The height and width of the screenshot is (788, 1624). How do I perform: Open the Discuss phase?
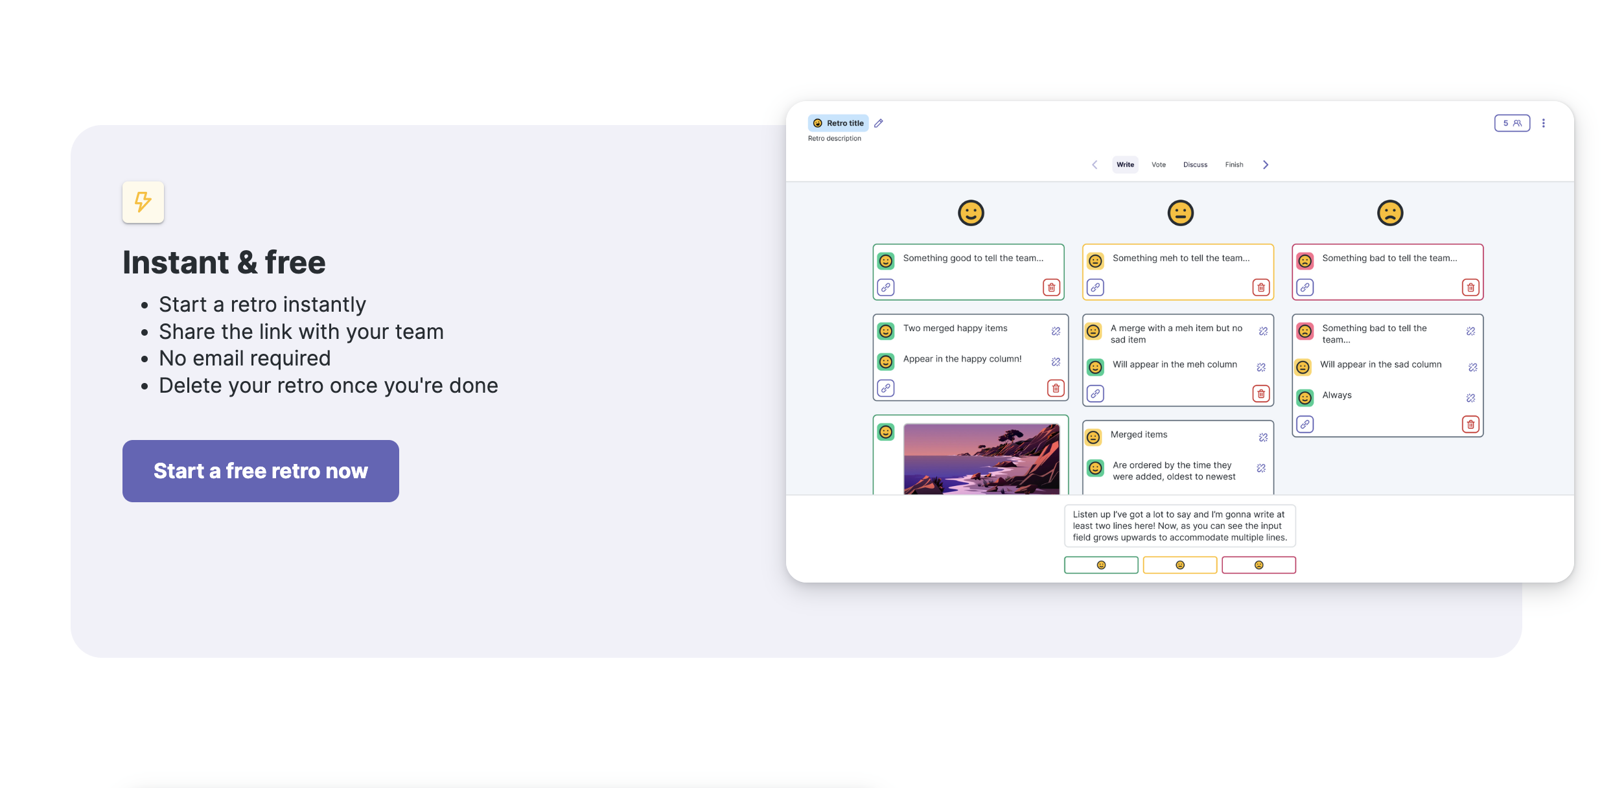tap(1195, 165)
